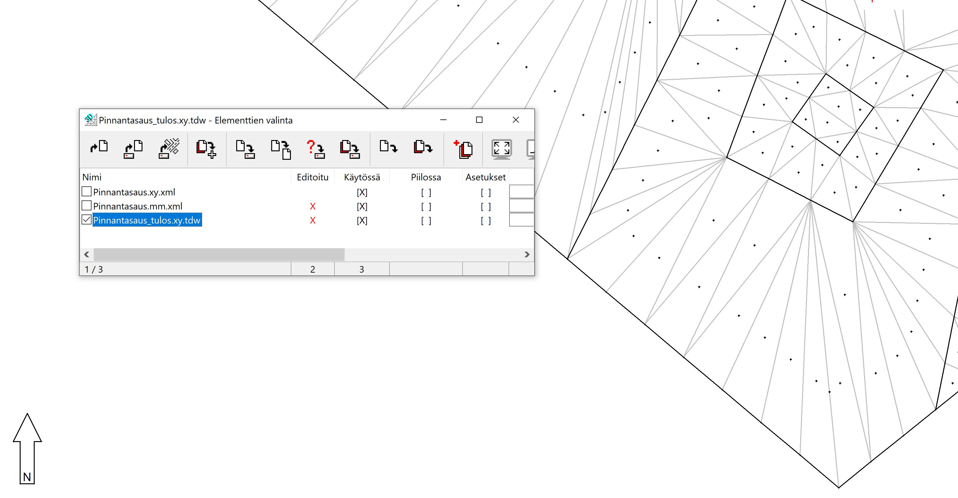The image size is (958, 498).
Task: Select the Pinnantasaus.mm.xml list item
Action: coord(137,206)
